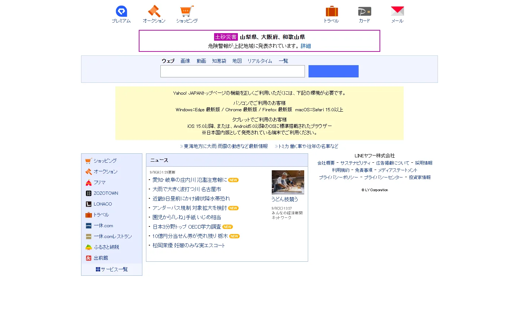Read 愛知・岐阜の庄内川 氾濫注意報に headline

tap(190, 180)
